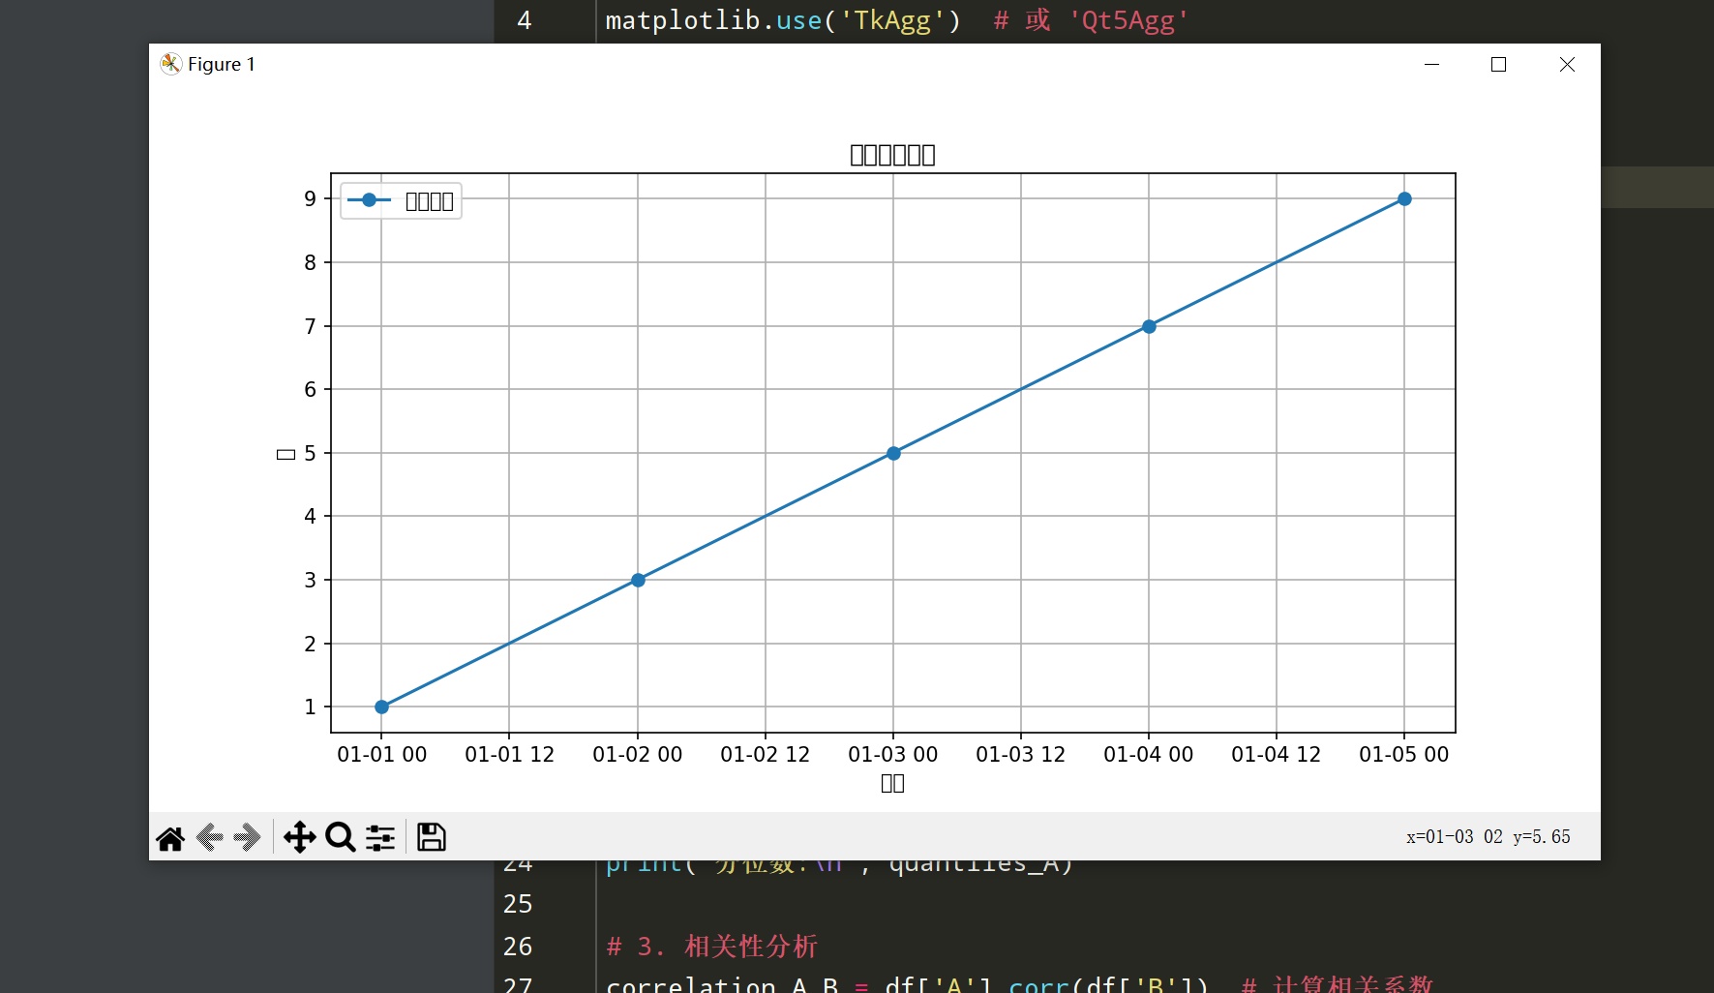Click the x-axis label below the ticks
Viewport: 1714px width, 993px height.
[x=892, y=783]
